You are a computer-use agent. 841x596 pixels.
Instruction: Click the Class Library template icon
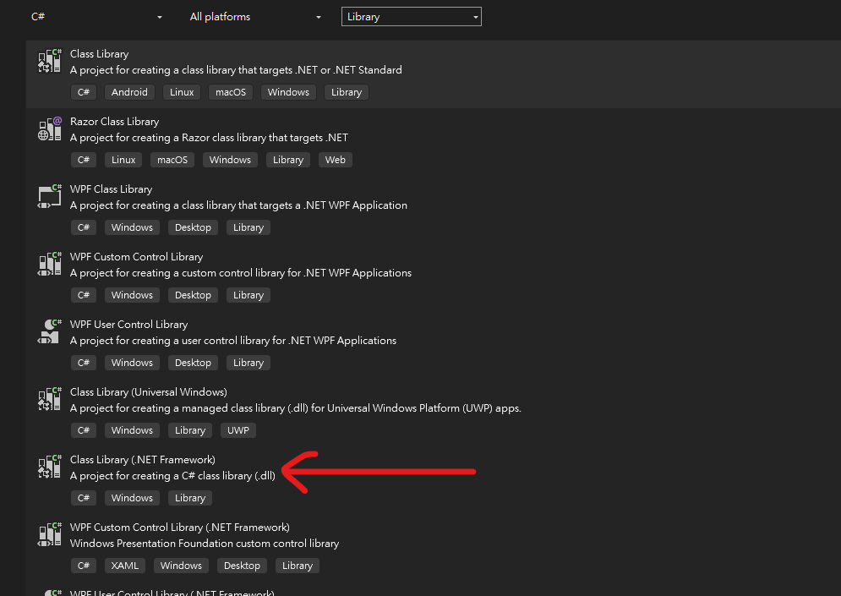50,61
